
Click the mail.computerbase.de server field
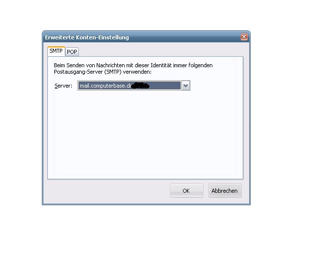(x=130, y=86)
